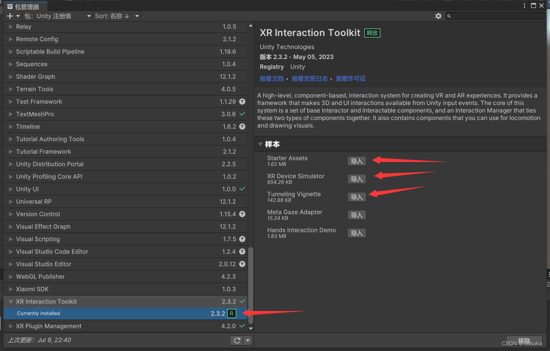Expand the Relay package row
This screenshot has height=351, width=550.
[x=11, y=26]
